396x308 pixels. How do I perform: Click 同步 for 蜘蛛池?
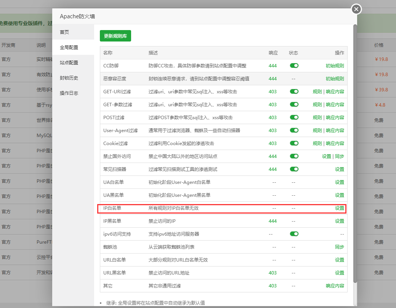(x=340, y=247)
